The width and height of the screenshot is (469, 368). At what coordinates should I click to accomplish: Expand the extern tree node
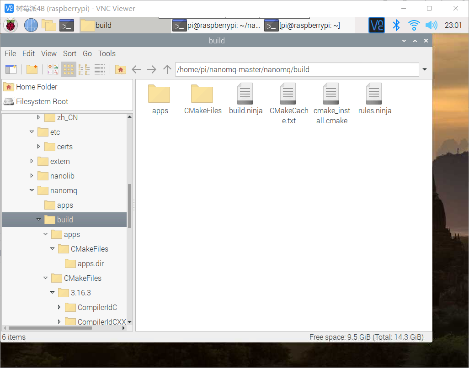pos(32,161)
